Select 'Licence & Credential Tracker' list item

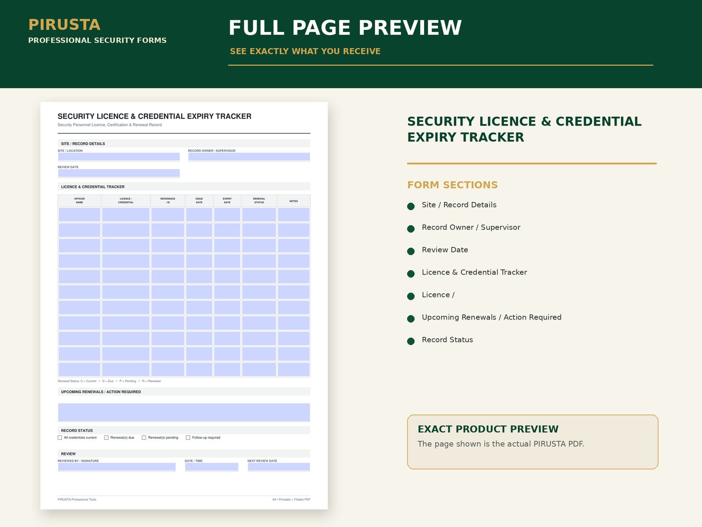tap(474, 272)
